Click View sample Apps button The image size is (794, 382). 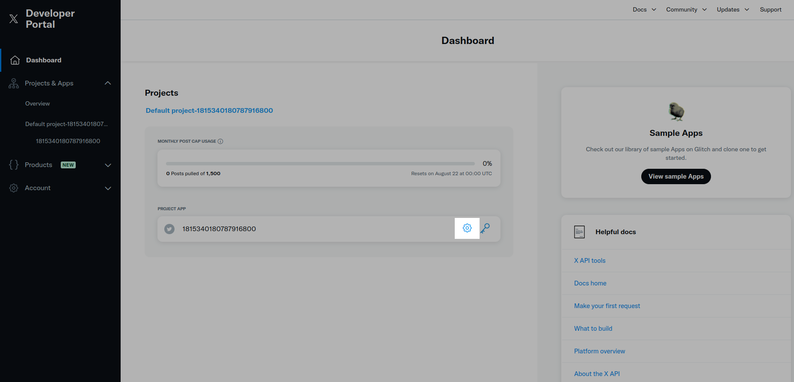(676, 176)
